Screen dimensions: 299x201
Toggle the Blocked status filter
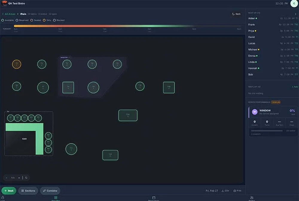59,20
